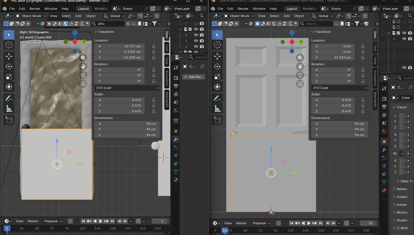
Task: Click the pan hand icon in right viewport
Action: (x=300, y=66)
